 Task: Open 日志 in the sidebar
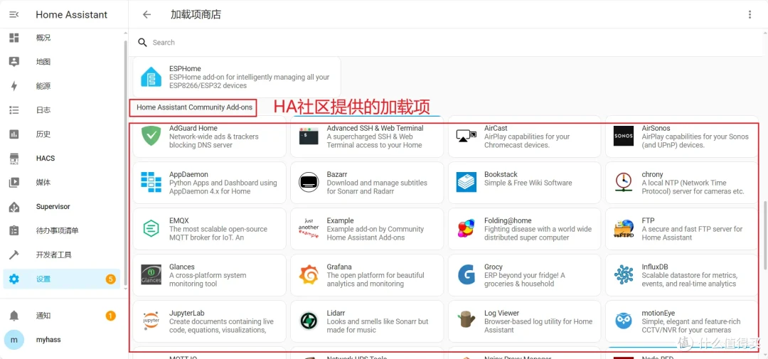[x=62, y=110]
